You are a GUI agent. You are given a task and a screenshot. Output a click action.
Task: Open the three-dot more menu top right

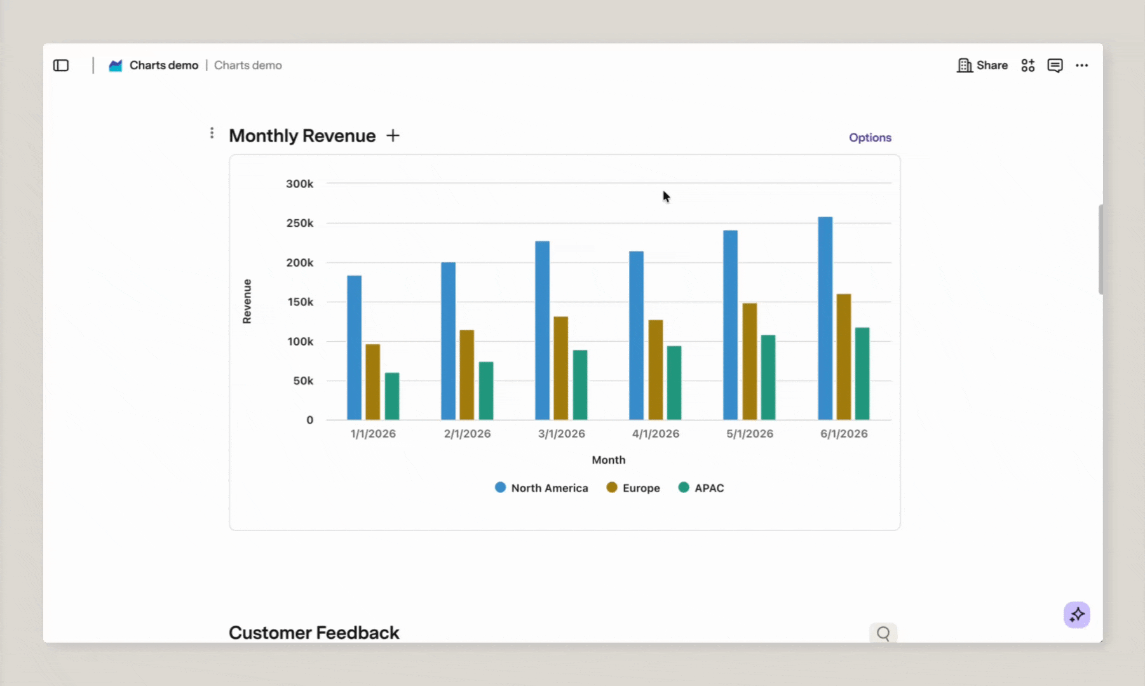click(1082, 65)
